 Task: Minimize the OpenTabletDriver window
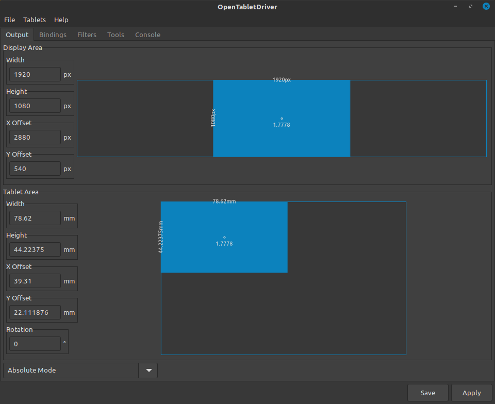455,6
